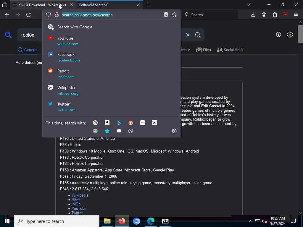Image resolution: width=303 pixels, height=227 pixels.
Task: Choose the YouTube suggestion
Action: tap(111, 41)
